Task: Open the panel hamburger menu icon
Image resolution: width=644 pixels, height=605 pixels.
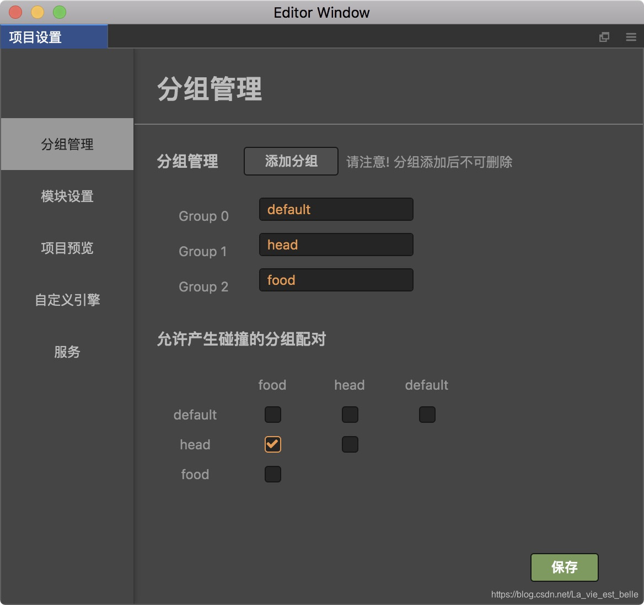Action: 631,37
